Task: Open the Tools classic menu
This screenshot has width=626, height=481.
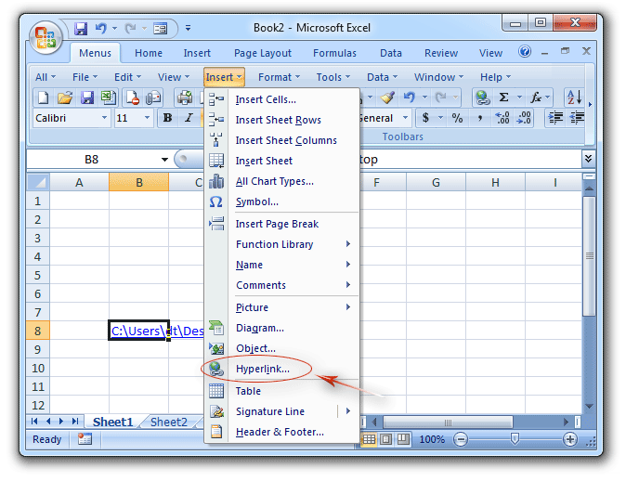Action: [333, 77]
